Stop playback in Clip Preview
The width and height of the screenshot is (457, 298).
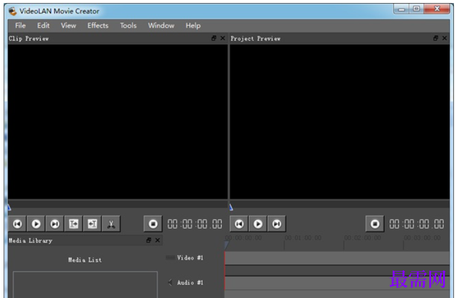click(x=153, y=224)
